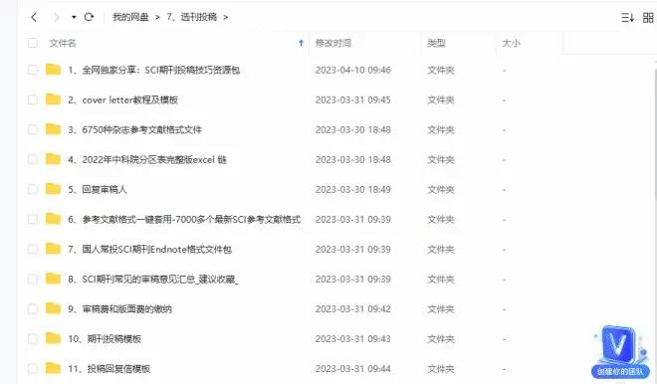Click the modified time 2023-03-30 18:49
Viewport: 657px width, 384px height.
pos(352,190)
